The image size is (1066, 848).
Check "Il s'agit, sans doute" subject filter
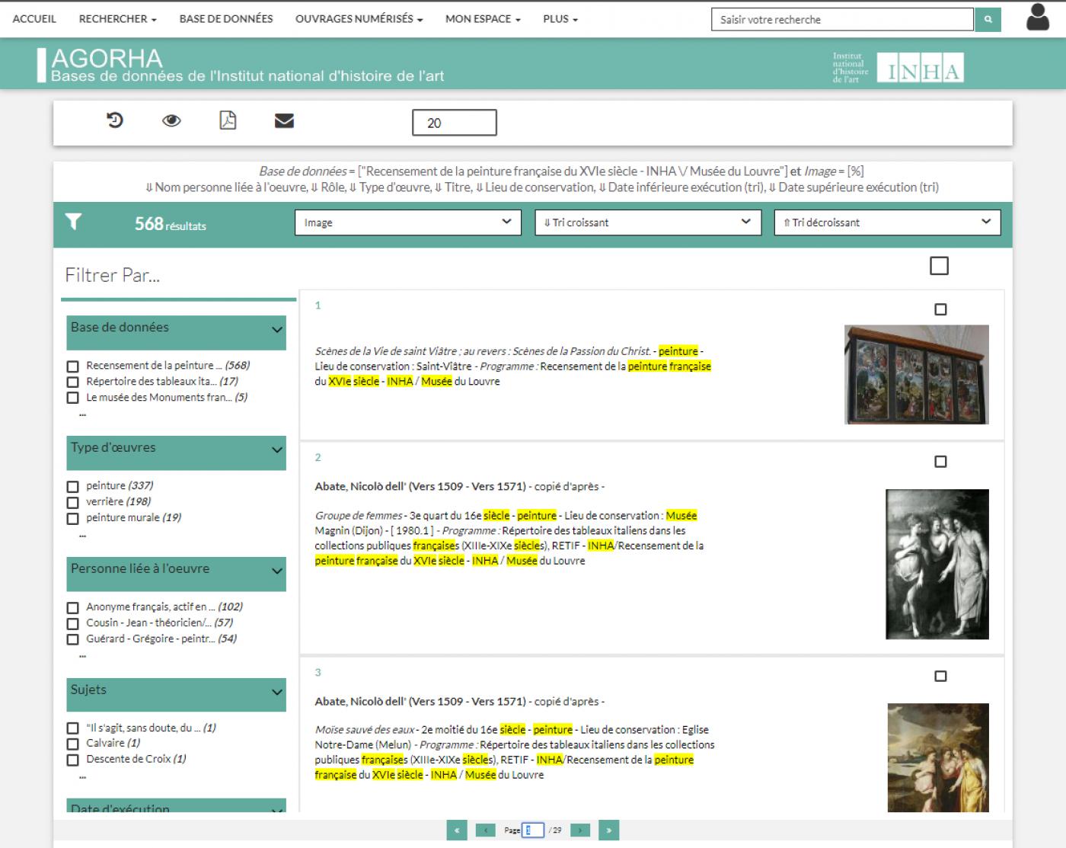(73, 728)
